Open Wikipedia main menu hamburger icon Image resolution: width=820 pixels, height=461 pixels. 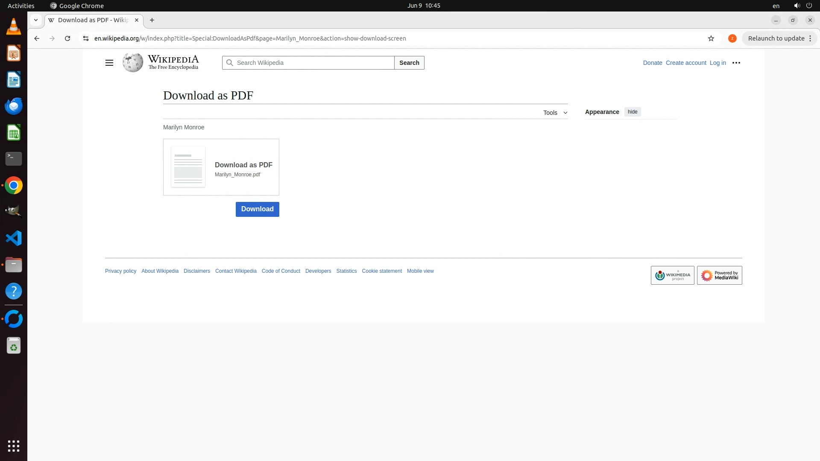click(109, 63)
